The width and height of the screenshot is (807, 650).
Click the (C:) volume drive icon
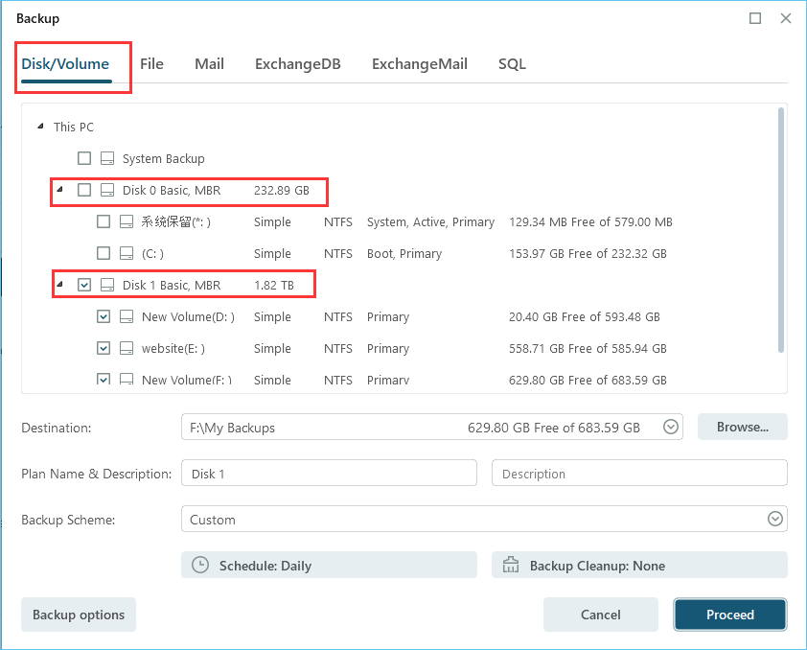click(x=127, y=254)
